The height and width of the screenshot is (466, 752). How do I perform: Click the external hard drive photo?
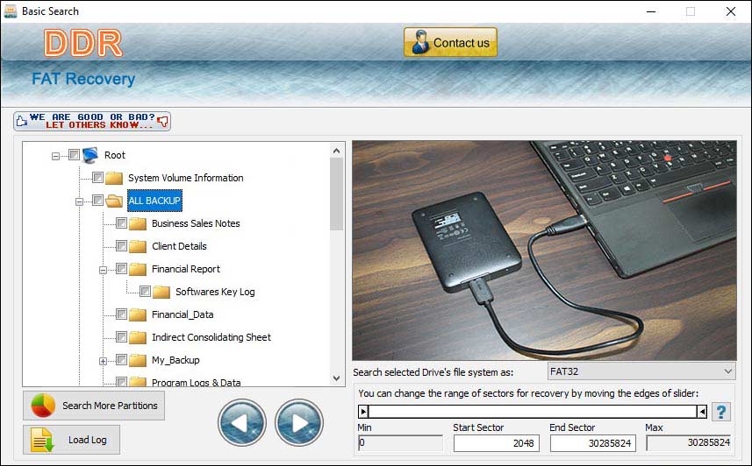pyautogui.click(x=544, y=251)
